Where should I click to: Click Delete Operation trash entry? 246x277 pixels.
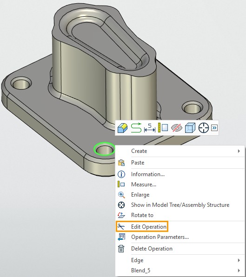pyautogui.click(x=180, y=249)
